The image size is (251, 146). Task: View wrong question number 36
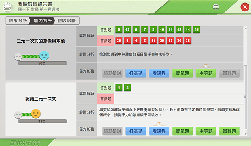click(x=179, y=41)
